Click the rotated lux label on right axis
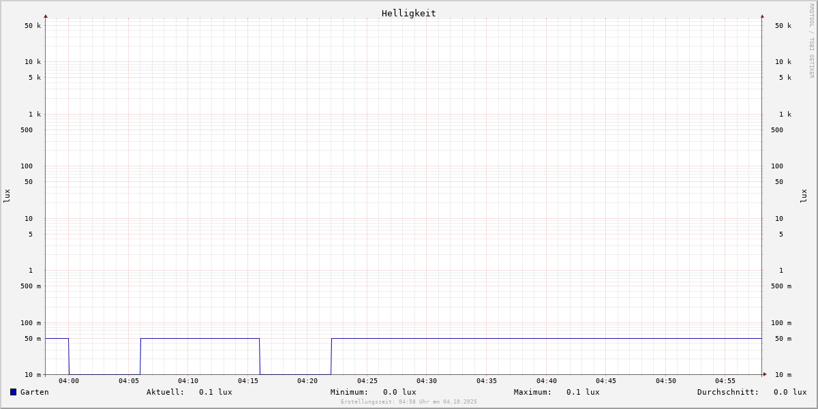This screenshot has height=409, width=818. click(x=804, y=196)
